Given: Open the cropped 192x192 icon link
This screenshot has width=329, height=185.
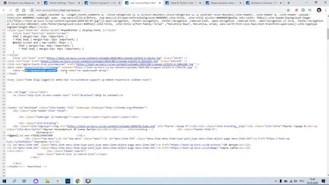Looking at the screenshot, I should [99, 61].
